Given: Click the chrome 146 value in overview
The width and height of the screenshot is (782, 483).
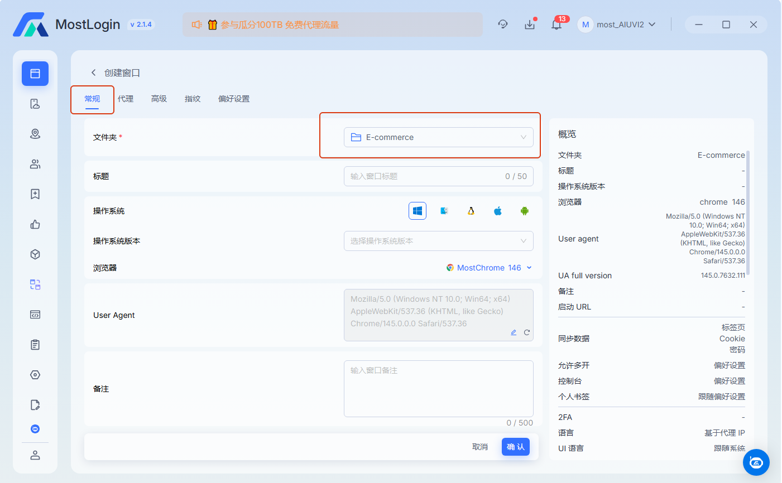Looking at the screenshot, I should click(722, 202).
